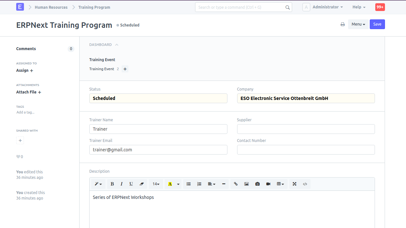Click the Trainer Email input field
The width and height of the screenshot is (406, 228).
(x=158, y=150)
